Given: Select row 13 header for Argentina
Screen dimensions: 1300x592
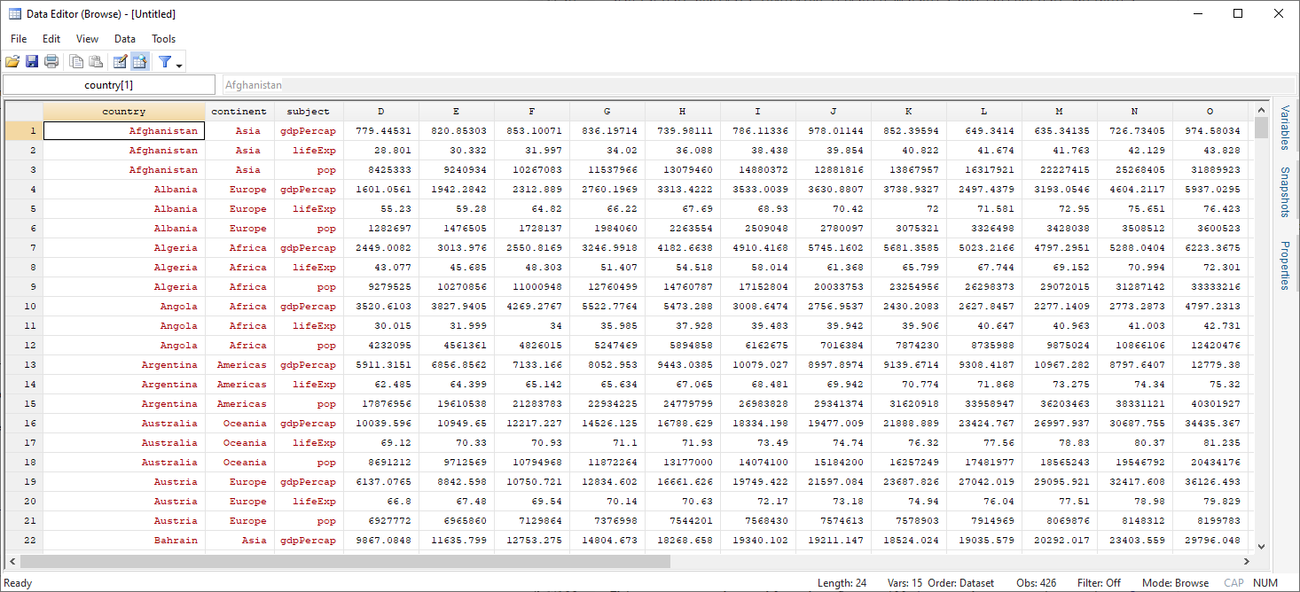Looking at the screenshot, I should [x=24, y=365].
